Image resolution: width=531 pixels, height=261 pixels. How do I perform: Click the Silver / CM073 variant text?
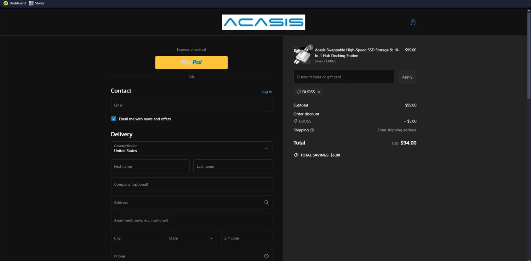(x=326, y=61)
